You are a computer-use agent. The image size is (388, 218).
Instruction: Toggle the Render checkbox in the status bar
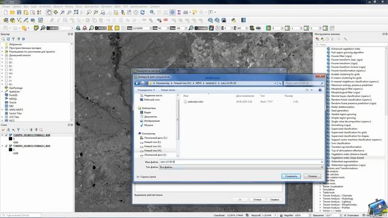pyautogui.click(x=346, y=216)
